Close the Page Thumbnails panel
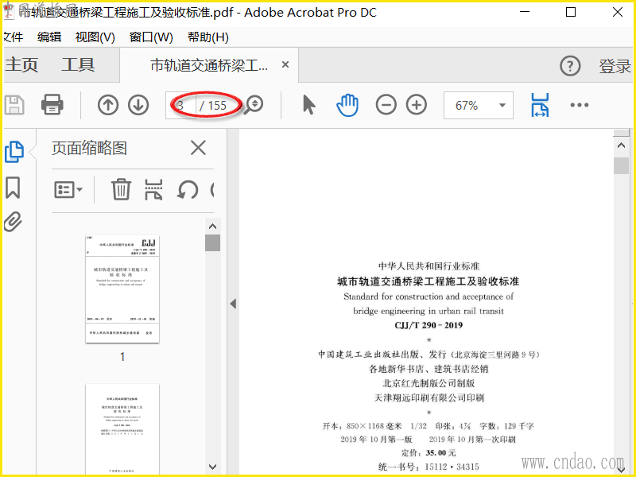The image size is (636, 477). click(198, 148)
